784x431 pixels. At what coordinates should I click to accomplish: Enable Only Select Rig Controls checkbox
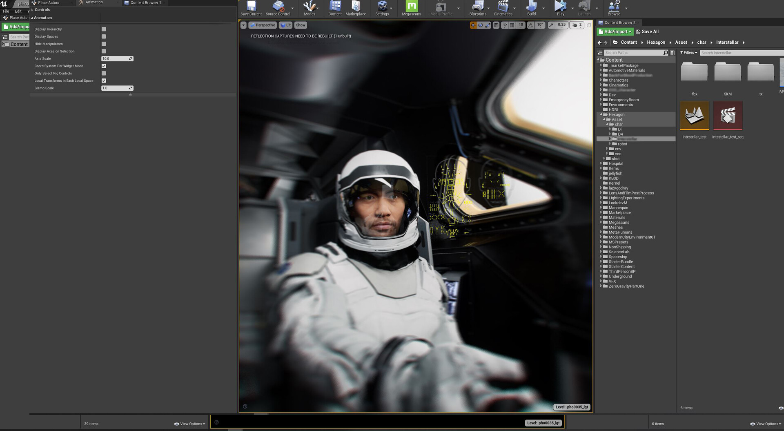coord(104,73)
